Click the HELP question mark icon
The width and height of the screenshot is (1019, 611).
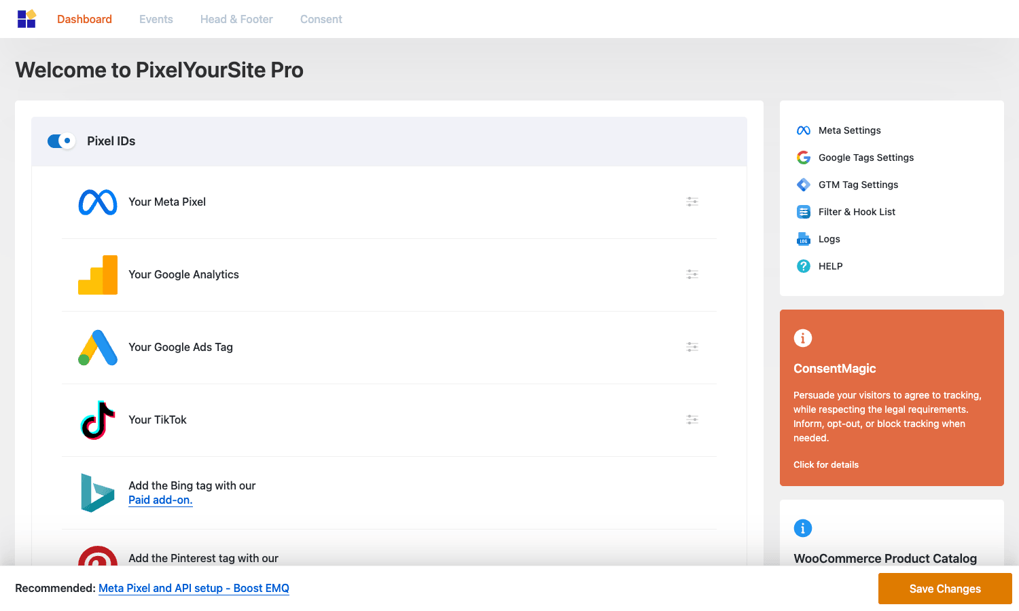pos(804,266)
